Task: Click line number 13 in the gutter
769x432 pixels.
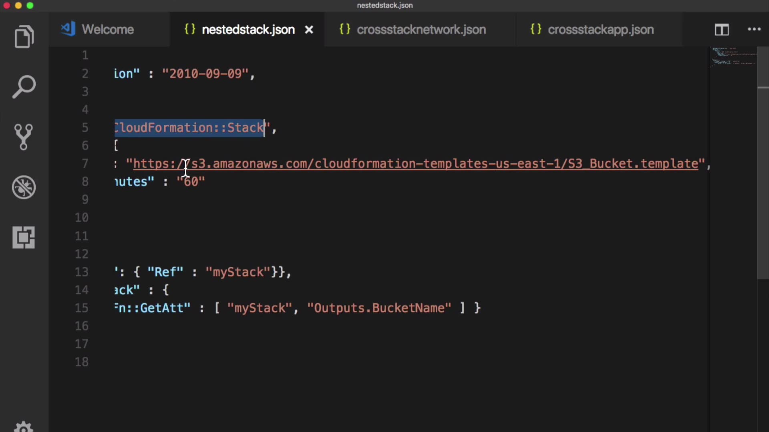Action: point(82,272)
